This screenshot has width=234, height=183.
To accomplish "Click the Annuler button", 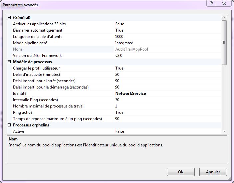I will 213,172.
